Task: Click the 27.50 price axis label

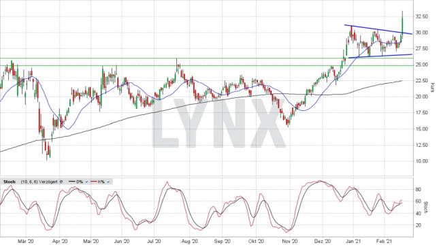Action: 421,48
